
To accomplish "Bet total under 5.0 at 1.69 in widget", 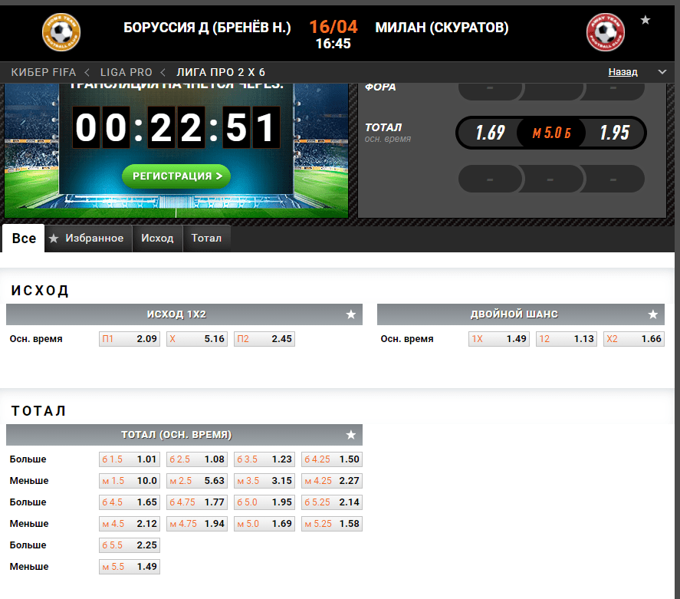I will pyautogui.click(x=490, y=133).
